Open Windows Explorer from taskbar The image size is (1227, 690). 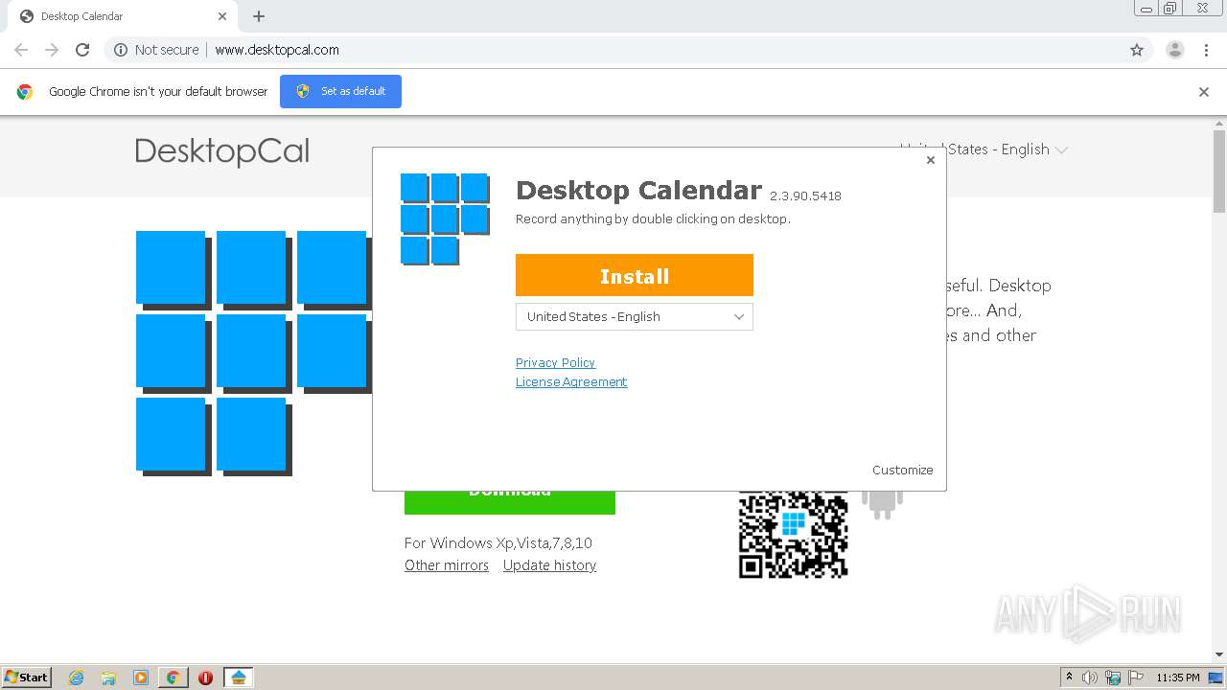point(108,678)
